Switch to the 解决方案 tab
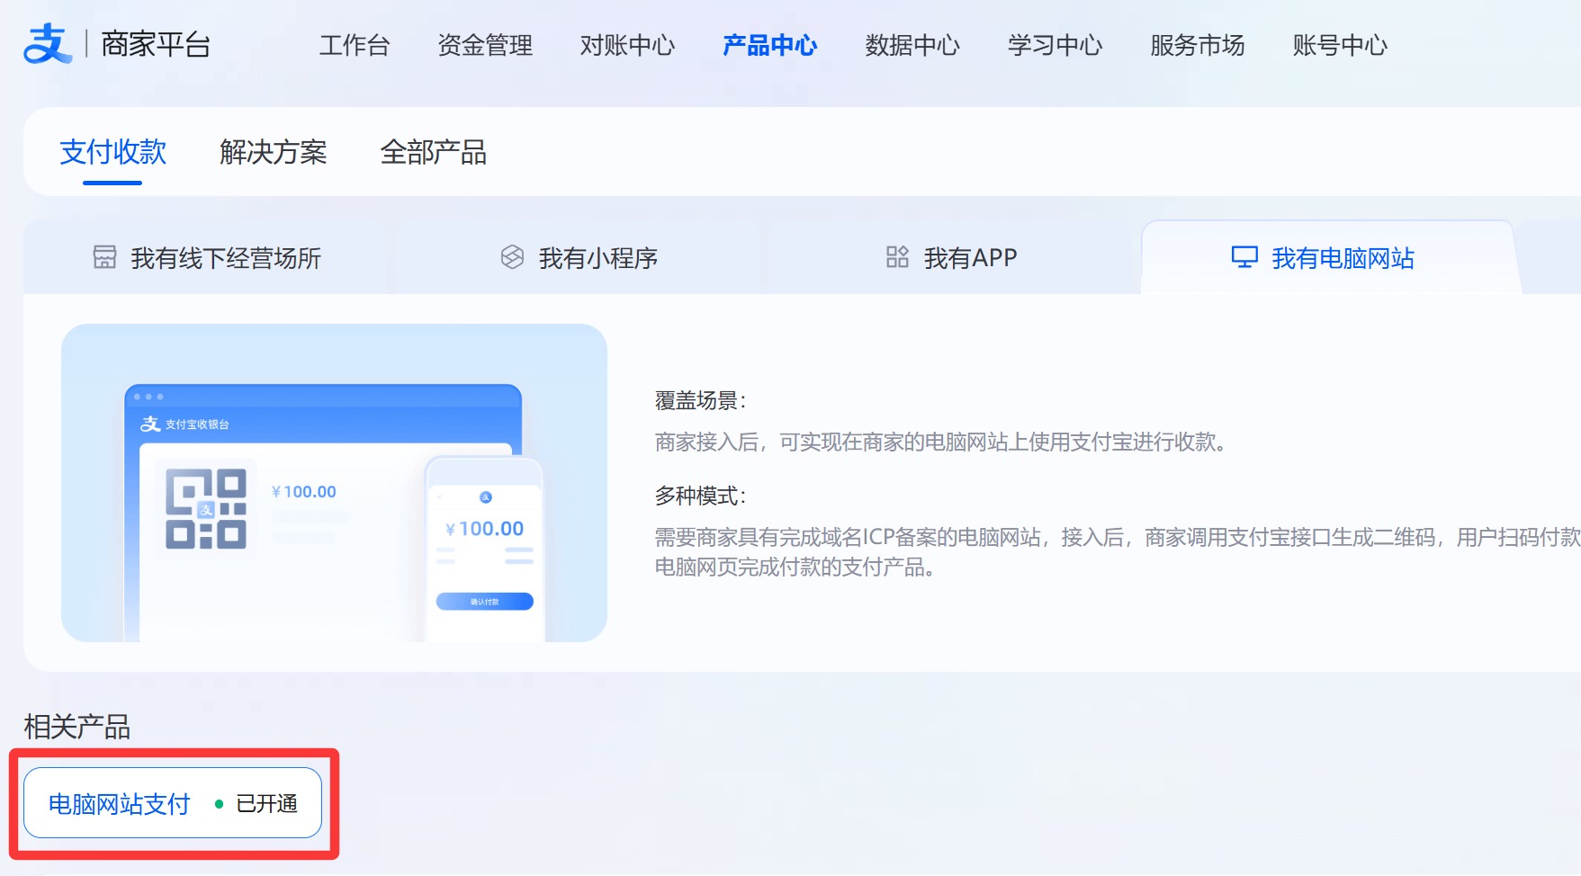 (273, 152)
